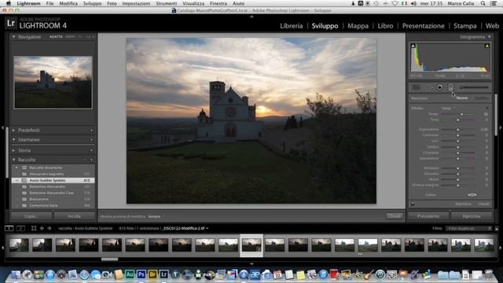Screen dimensions: 503x283
Task: Go back using left arrow in filmstrip bar
Action: pos(42,228)
